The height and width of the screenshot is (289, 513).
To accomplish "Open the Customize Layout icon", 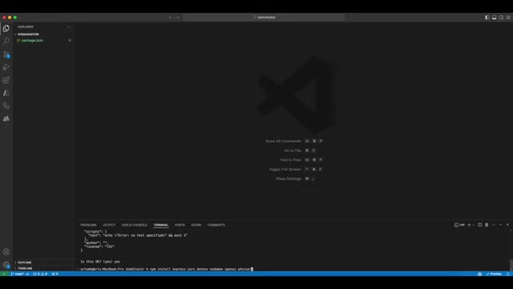I will coord(508,18).
